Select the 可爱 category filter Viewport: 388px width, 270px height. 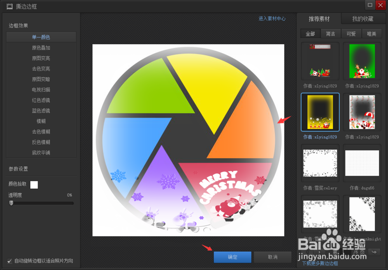351,34
